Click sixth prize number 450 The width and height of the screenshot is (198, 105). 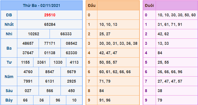[x=71, y=91]
